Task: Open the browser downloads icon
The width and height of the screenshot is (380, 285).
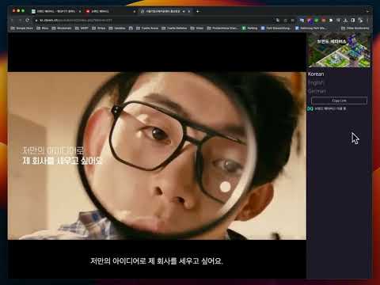Action: pos(345,20)
